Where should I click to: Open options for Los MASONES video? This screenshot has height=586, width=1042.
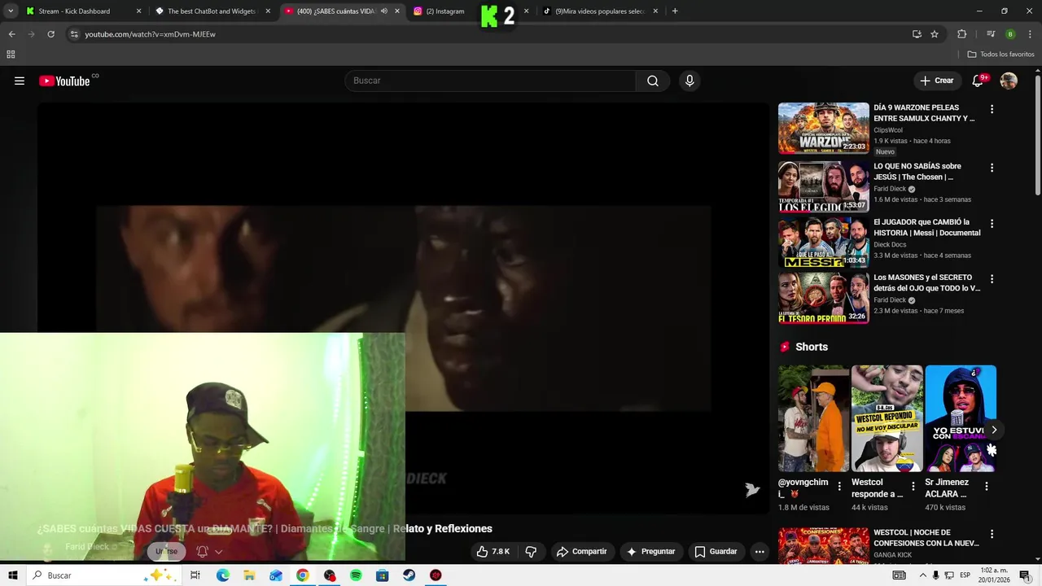(992, 278)
